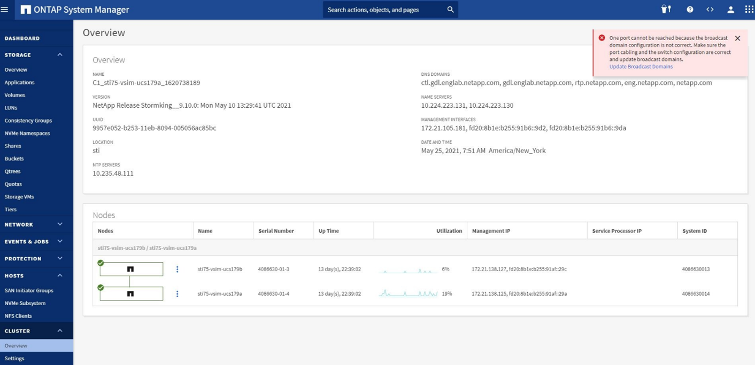
Task: Open the apps grid icon
Action: pyautogui.click(x=749, y=10)
